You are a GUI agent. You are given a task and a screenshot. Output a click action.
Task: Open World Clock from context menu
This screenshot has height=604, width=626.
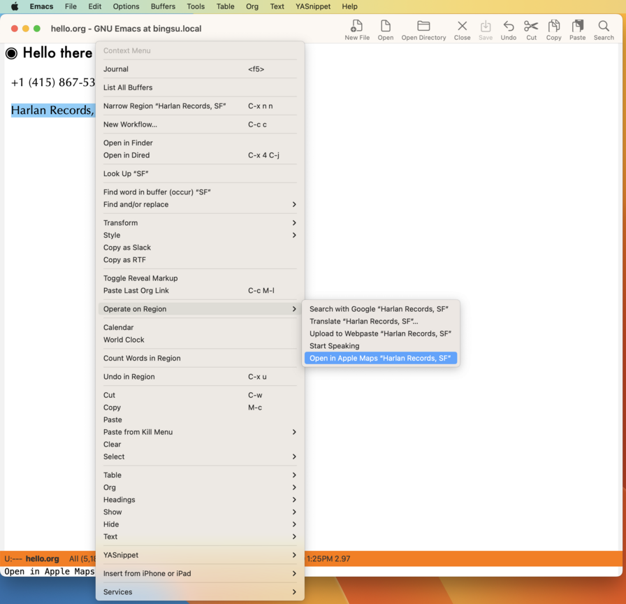200,340
